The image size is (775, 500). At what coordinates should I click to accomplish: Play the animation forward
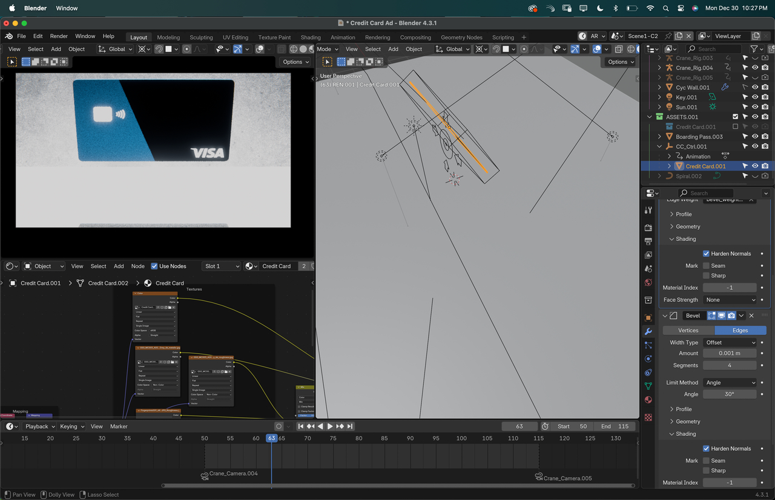tap(330, 426)
